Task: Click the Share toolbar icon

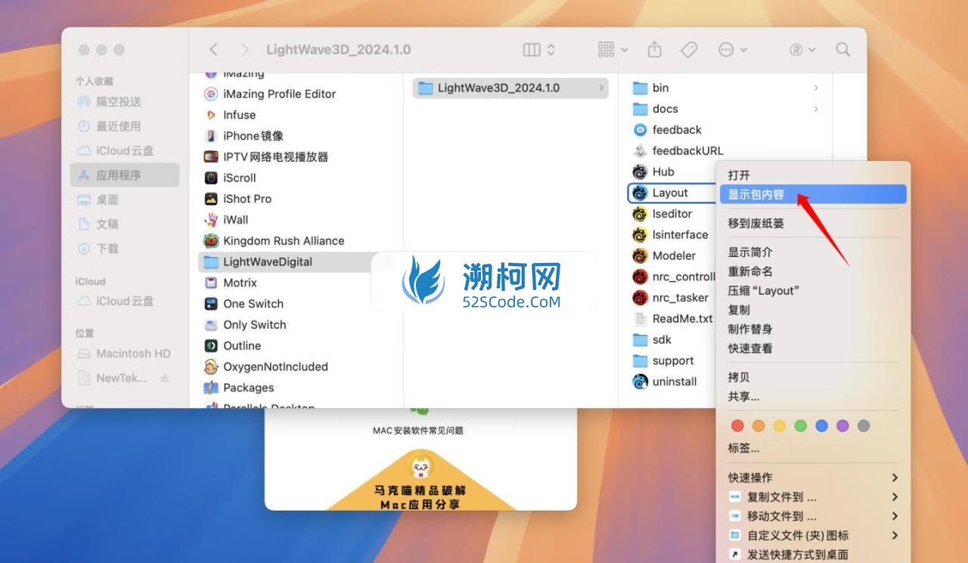Action: pyautogui.click(x=655, y=49)
